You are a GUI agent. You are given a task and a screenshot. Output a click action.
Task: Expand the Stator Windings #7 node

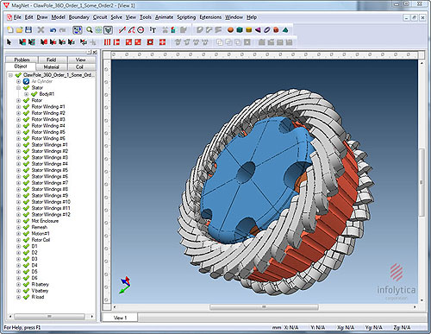click(18, 183)
